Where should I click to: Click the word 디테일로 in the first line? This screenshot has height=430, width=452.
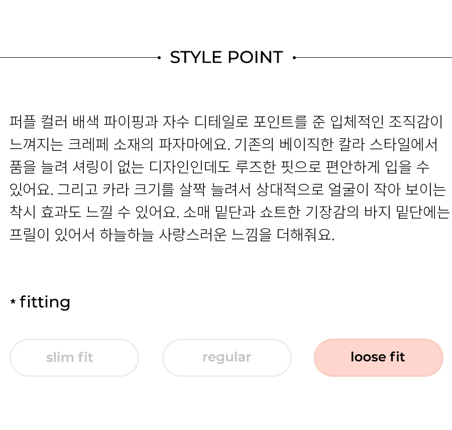[x=221, y=121]
